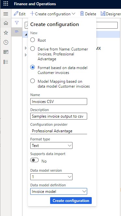Screen dimensions: 121x216
Task: Open the Format type dropdown
Action: click(51, 146)
